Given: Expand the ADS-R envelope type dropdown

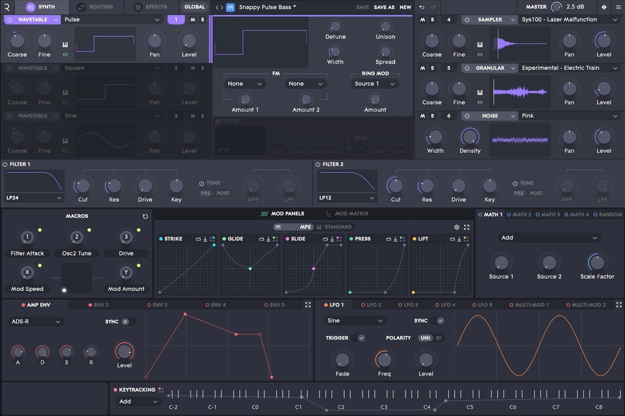Looking at the screenshot, I should (36, 322).
